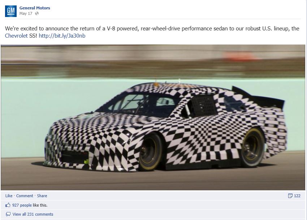
Task: Click the comments speech bubble icon
Action: tap(8, 214)
